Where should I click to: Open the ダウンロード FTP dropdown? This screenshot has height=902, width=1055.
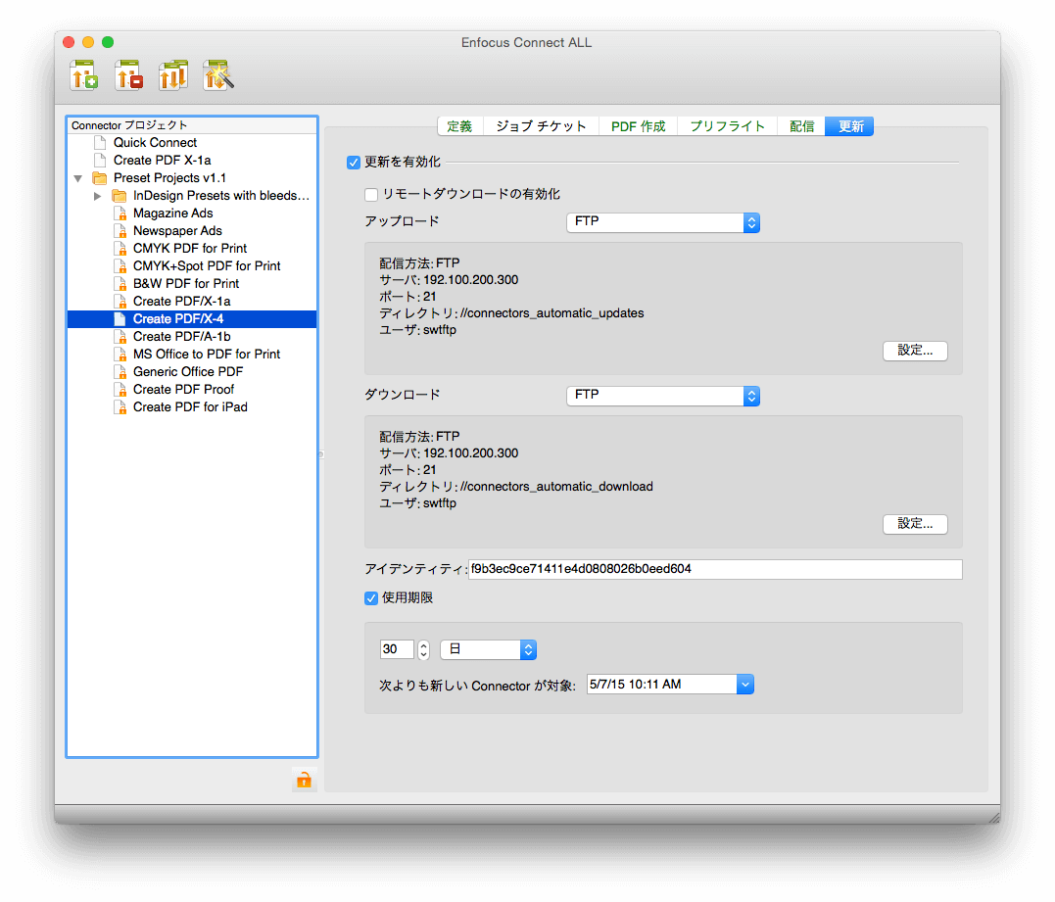click(663, 396)
